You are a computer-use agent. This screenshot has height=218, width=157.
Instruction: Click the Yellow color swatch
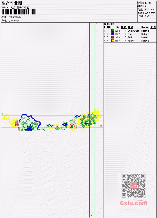click(x=113, y=41)
